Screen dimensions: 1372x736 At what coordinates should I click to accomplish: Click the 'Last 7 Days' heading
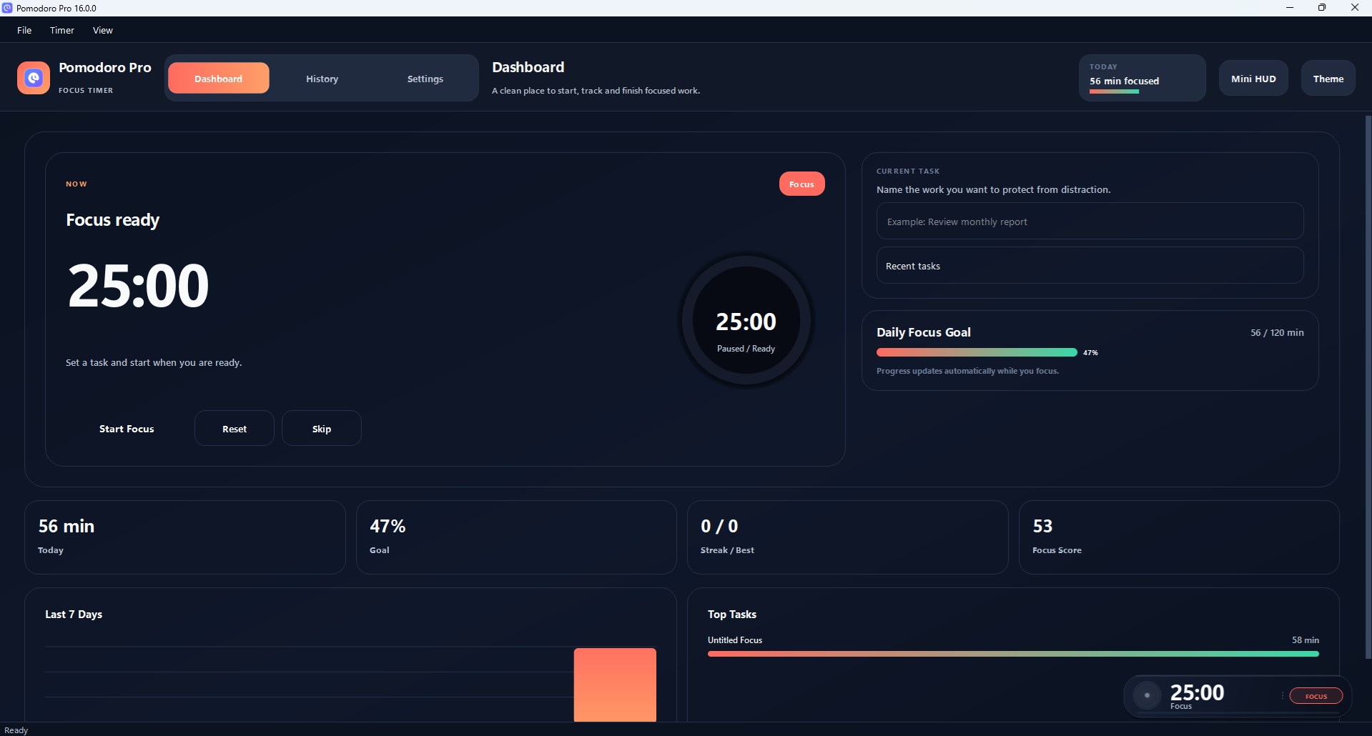tap(74, 615)
